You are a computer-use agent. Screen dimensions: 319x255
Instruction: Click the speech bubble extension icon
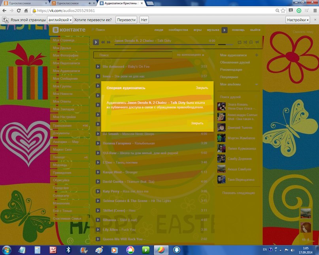291,11
